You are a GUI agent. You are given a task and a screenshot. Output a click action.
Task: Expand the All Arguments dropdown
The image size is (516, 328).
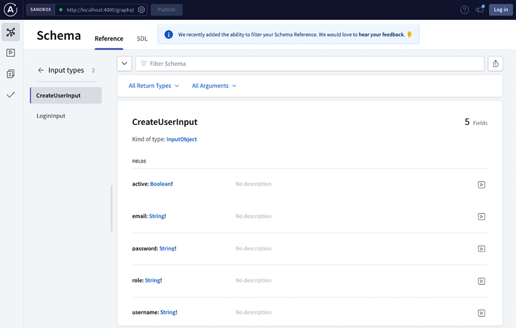click(214, 86)
